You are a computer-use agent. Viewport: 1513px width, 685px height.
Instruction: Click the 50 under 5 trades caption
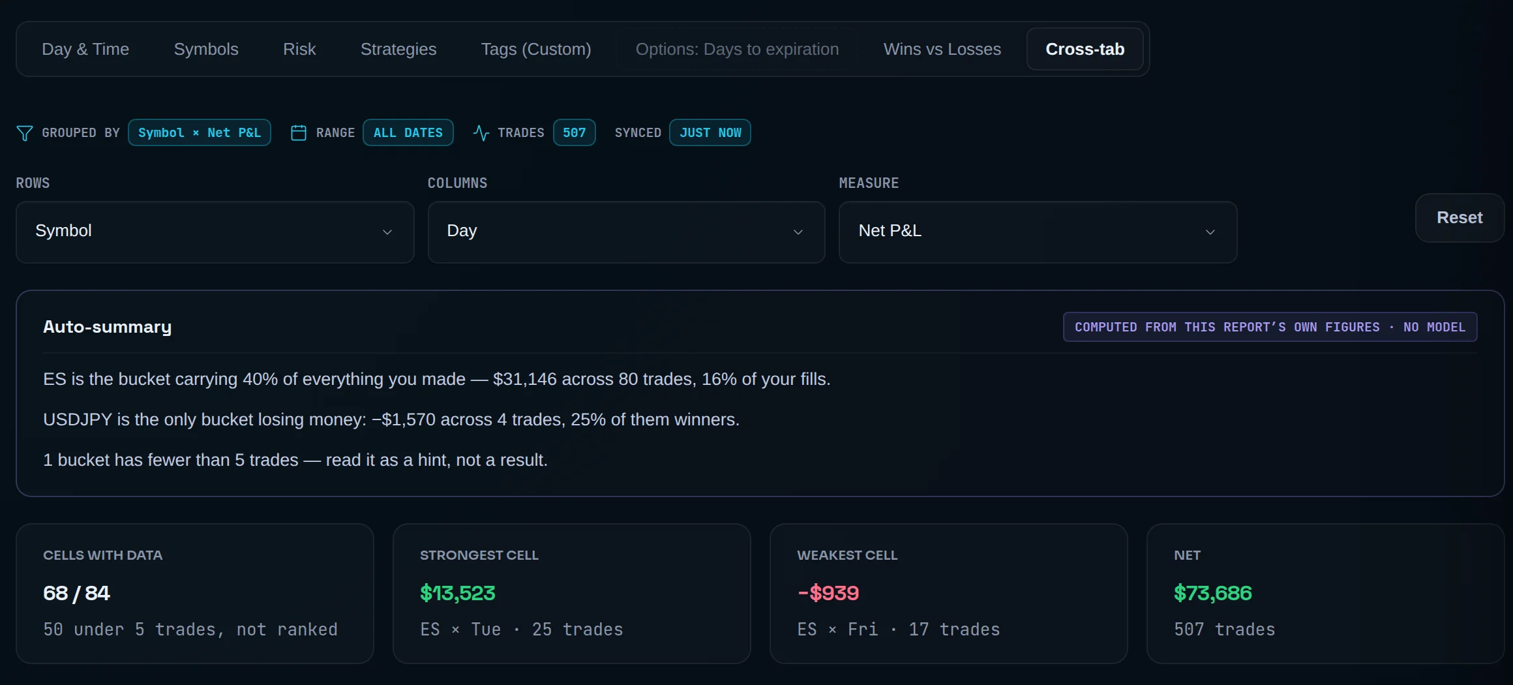pos(190,630)
